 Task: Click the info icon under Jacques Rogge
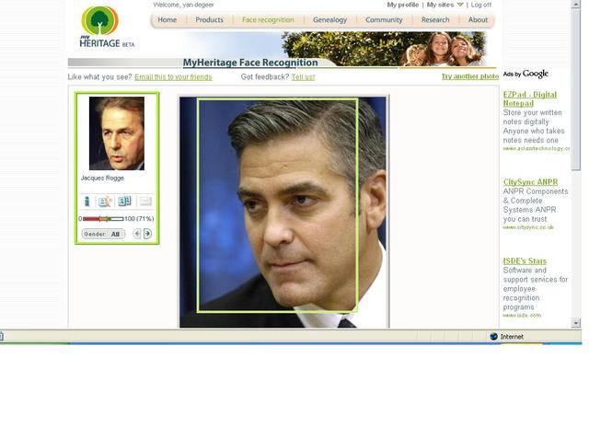(87, 202)
